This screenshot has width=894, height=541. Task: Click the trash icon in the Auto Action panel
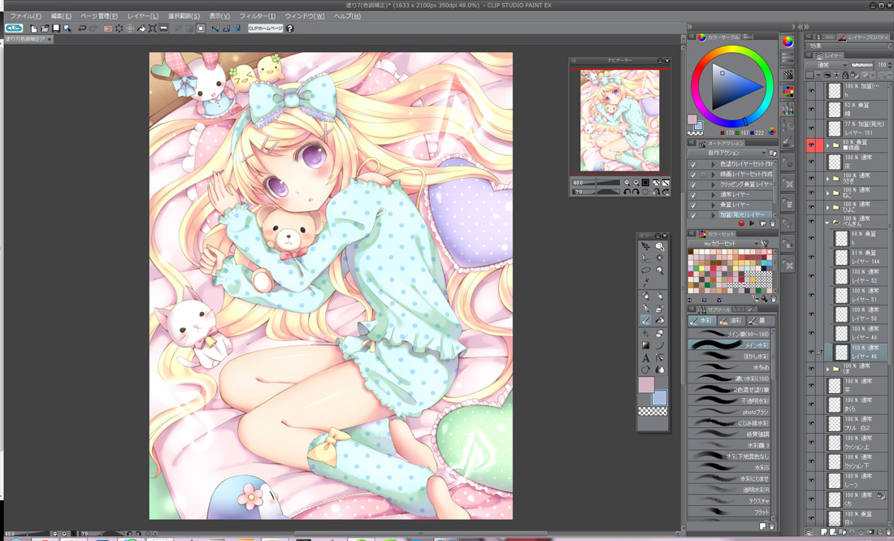tap(773, 223)
